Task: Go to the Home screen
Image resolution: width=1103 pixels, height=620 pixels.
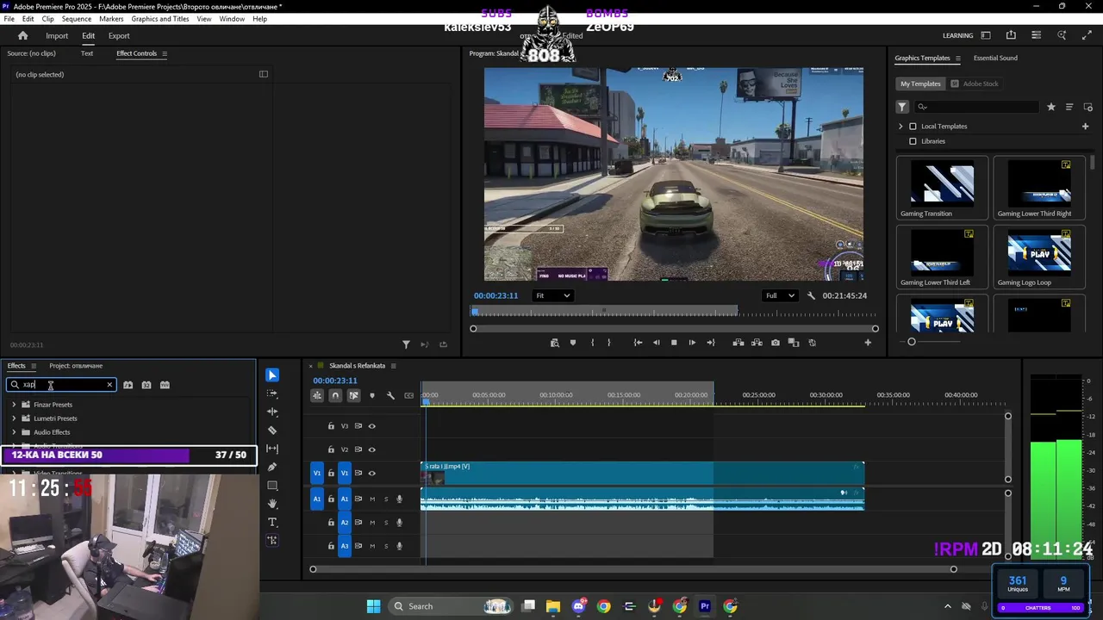Action: pos(23,35)
